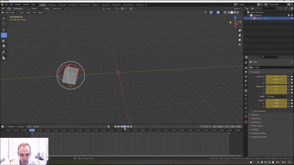Switch to rendered shading

point(238,12)
